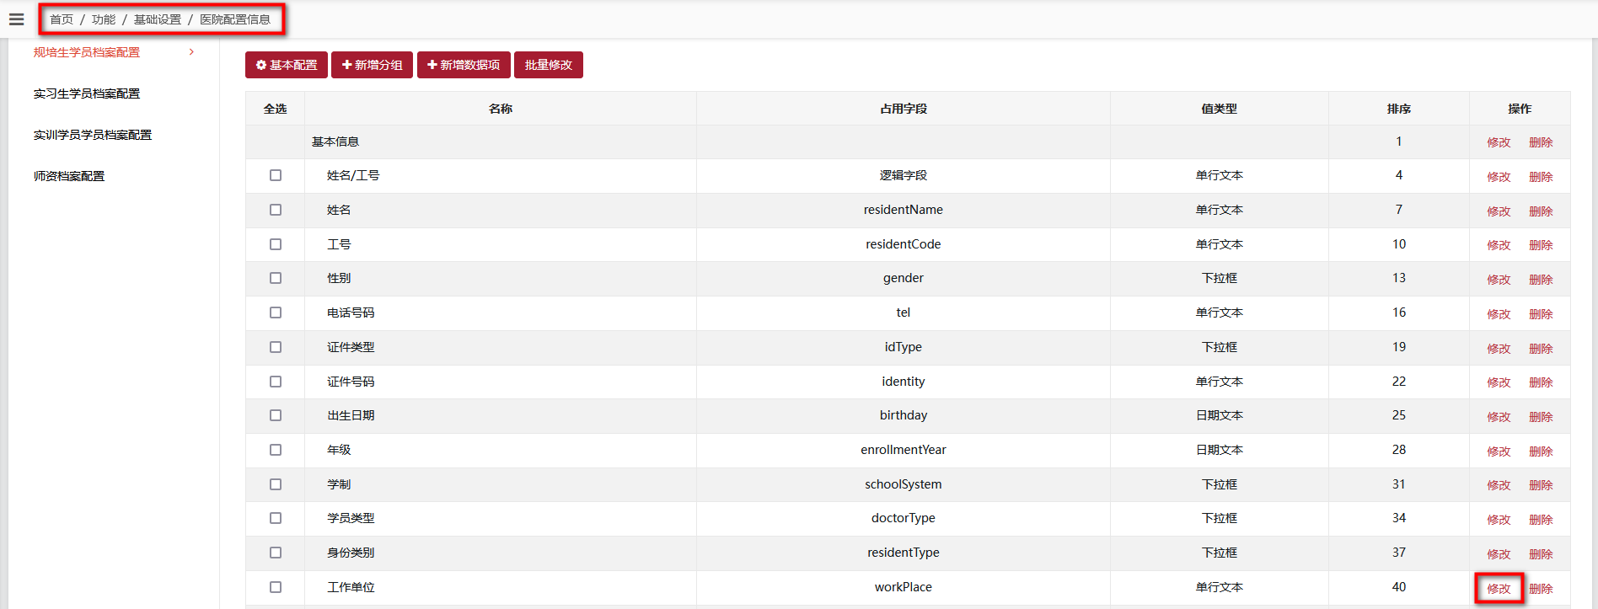Click 删除 in residentCode row
Screen dimensions: 1598x609
pos(1541,245)
